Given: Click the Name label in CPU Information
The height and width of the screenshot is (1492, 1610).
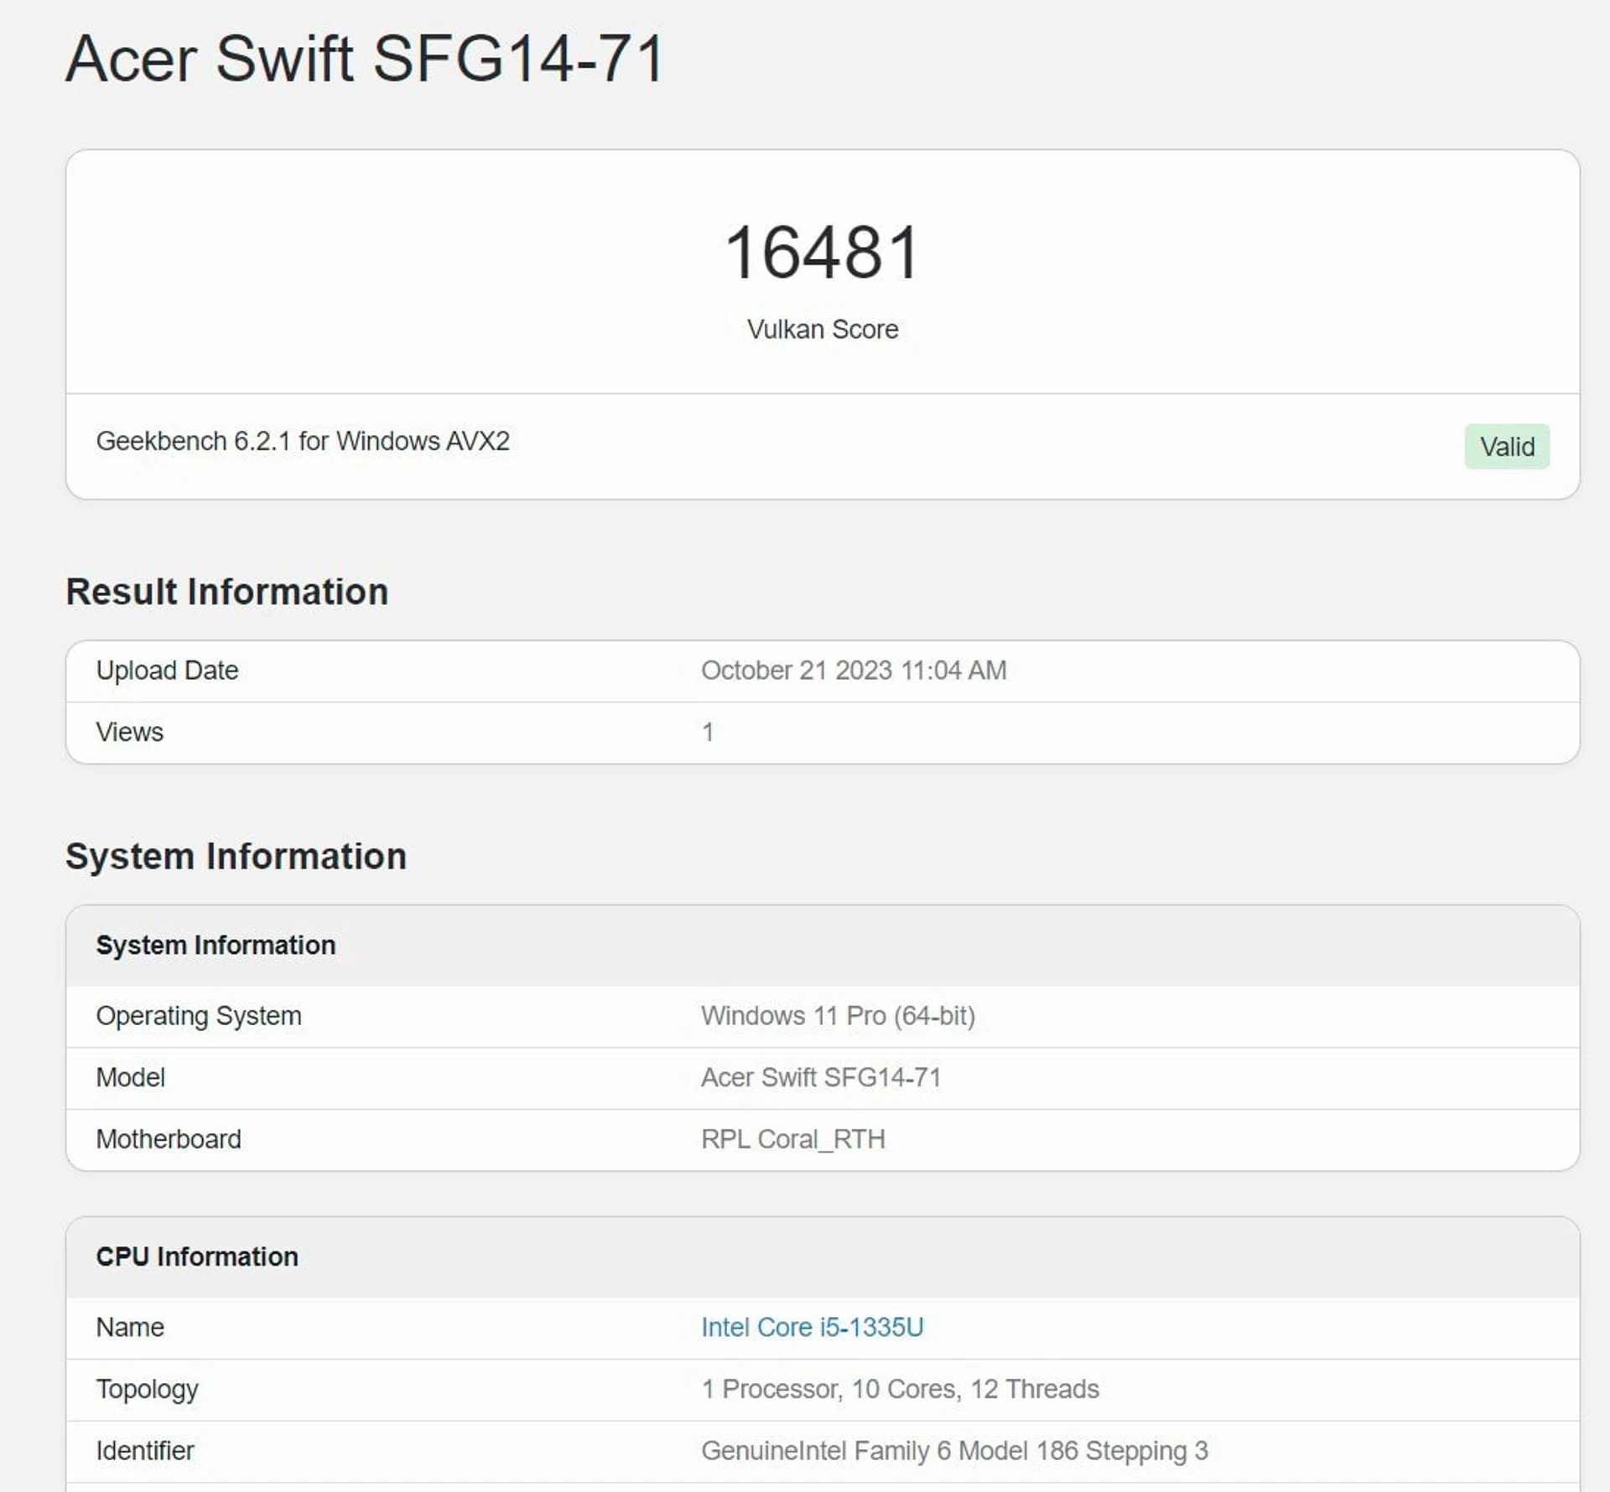Looking at the screenshot, I should (x=130, y=1327).
